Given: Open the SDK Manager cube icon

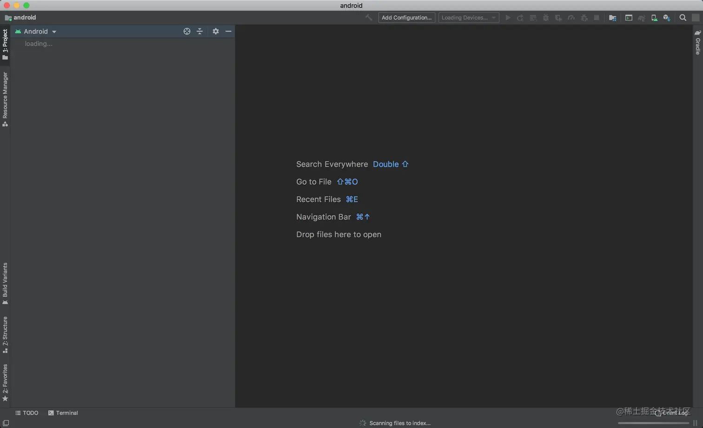Looking at the screenshot, I should [667, 18].
